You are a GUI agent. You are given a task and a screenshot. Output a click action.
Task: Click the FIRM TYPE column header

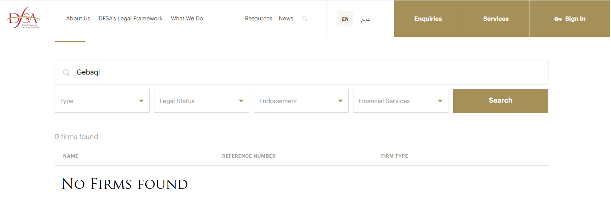395,156
